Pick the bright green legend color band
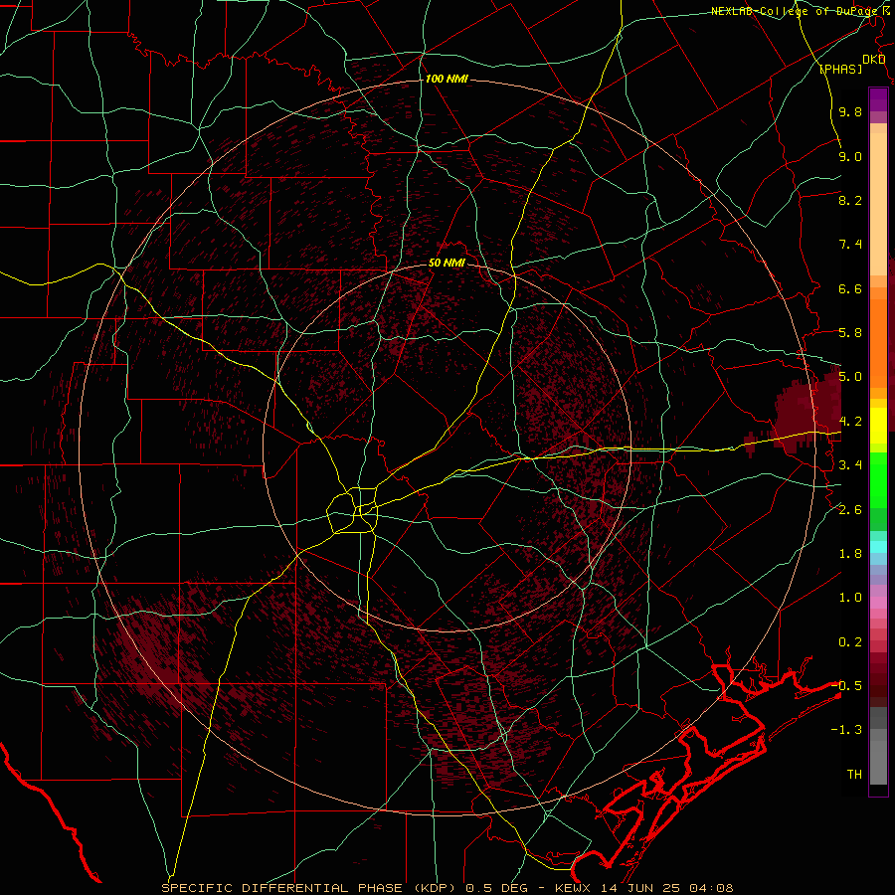 click(878, 478)
